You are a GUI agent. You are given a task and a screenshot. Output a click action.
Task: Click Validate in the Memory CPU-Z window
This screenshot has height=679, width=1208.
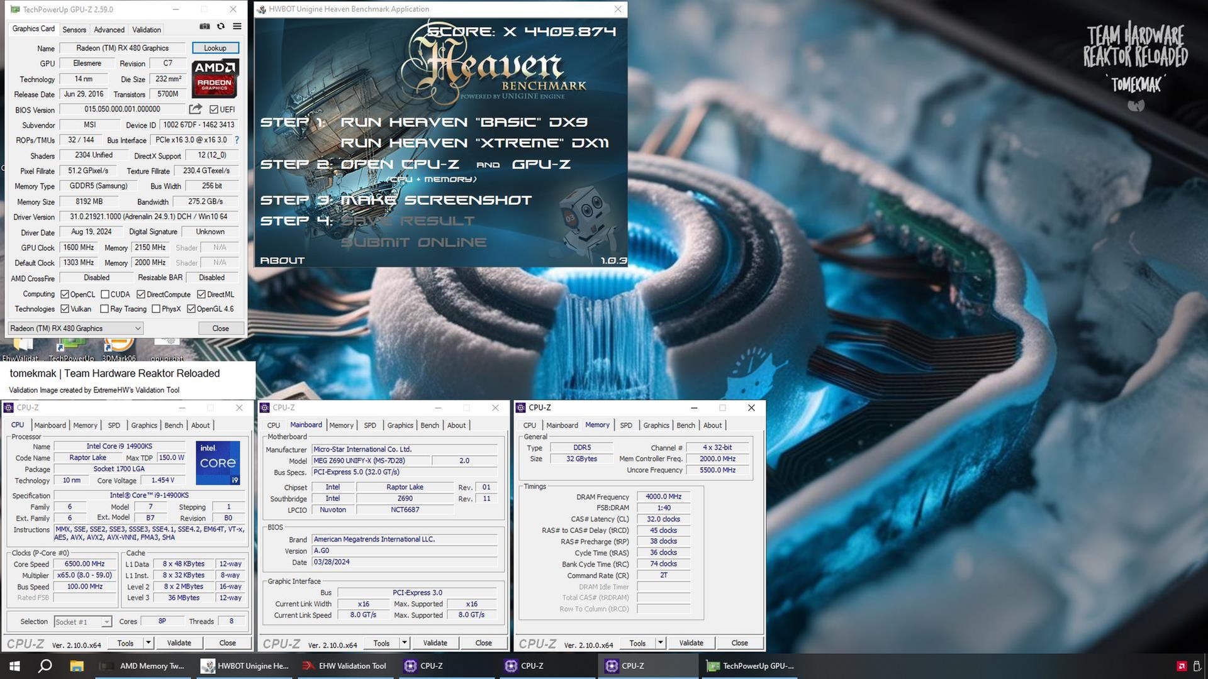click(691, 643)
